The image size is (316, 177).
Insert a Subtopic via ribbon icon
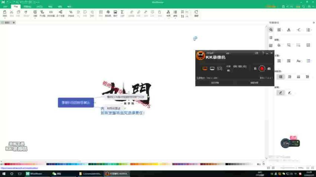[42, 12]
